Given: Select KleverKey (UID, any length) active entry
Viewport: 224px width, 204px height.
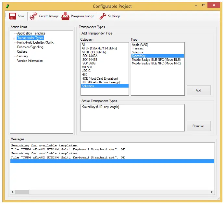Looking at the screenshot, I should tap(100, 107).
